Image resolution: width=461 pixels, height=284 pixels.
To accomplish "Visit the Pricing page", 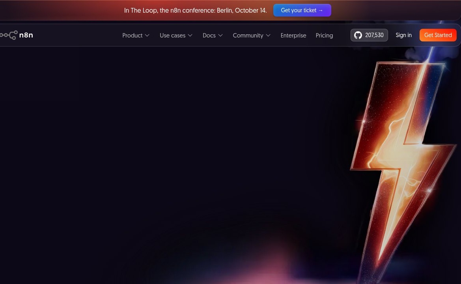I will point(324,35).
